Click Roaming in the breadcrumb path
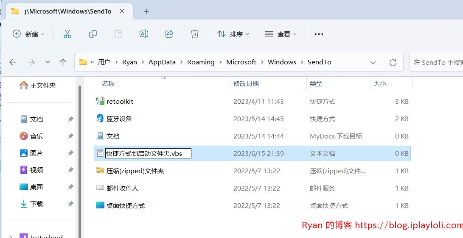The height and width of the screenshot is (238, 463). (201, 62)
